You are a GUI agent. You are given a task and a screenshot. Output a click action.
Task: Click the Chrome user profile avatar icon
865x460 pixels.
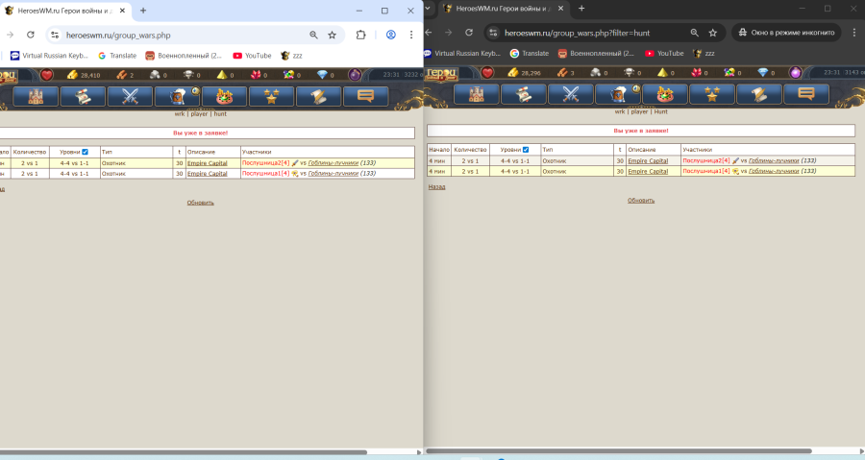(391, 35)
